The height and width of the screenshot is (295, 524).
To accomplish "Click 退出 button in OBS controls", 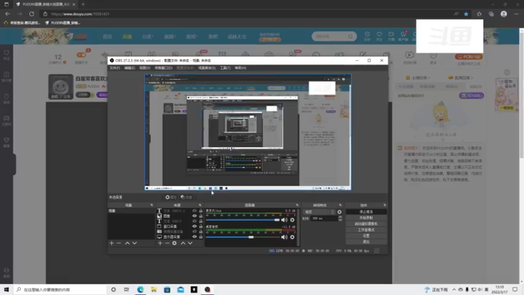I will pyautogui.click(x=366, y=241).
